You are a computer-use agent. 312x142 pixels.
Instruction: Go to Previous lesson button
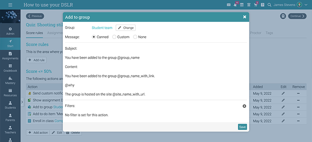pos(35,16)
